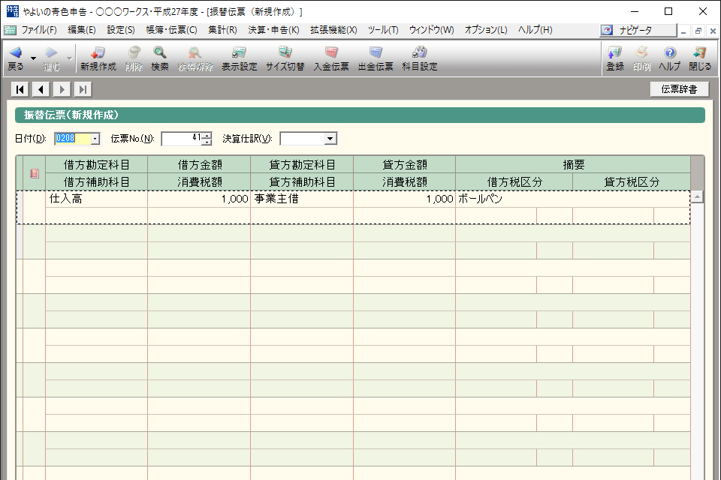Image resolution: width=721 pixels, height=480 pixels.
Task: Open 科目設定 toolbar icon
Action: 419,52
